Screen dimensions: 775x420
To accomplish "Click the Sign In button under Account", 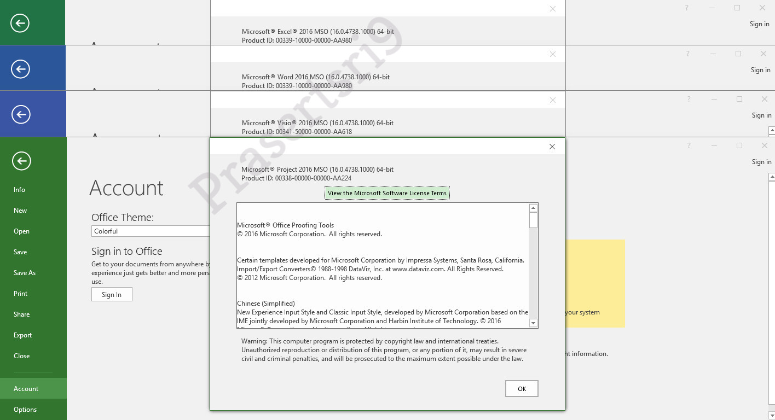I will (x=112, y=295).
